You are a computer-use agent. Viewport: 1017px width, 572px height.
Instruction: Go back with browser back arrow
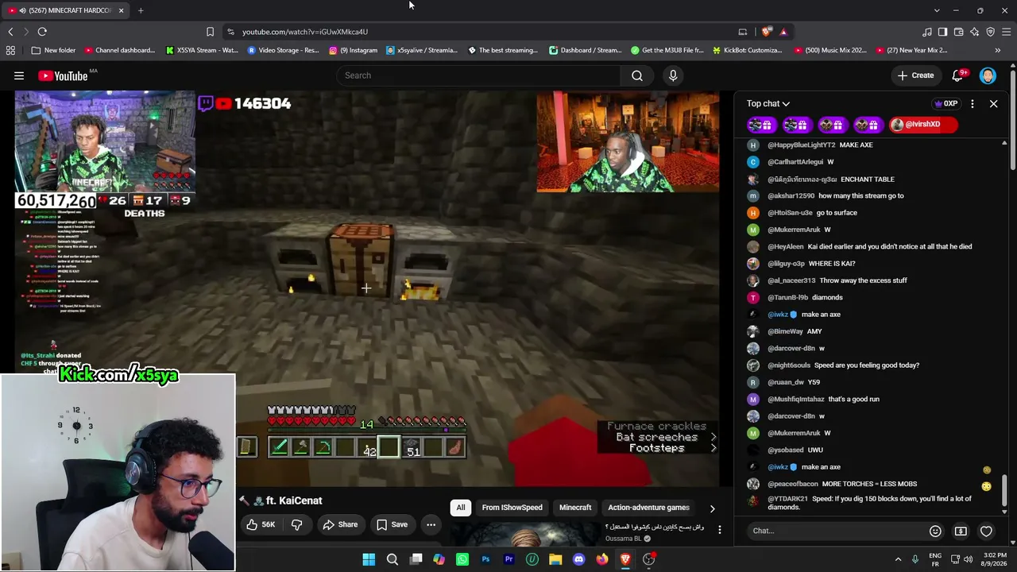click(10, 32)
